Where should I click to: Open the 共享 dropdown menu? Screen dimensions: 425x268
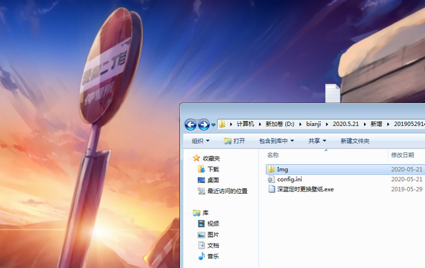pyautogui.click(x=317, y=141)
